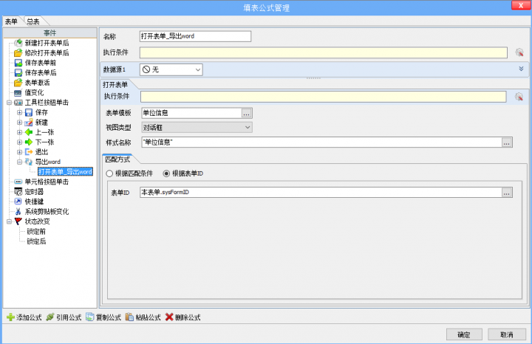Select the 打开表单 tab
This screenshot has width=532, height=344.
click(115, 84)
